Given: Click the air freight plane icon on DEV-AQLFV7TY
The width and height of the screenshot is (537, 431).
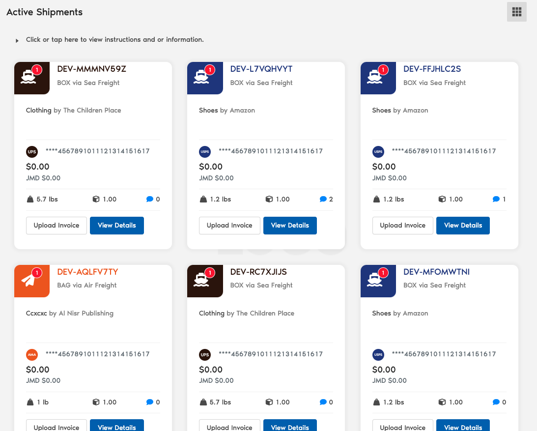Looking at the screenshot, I should (x=28, y=280).
